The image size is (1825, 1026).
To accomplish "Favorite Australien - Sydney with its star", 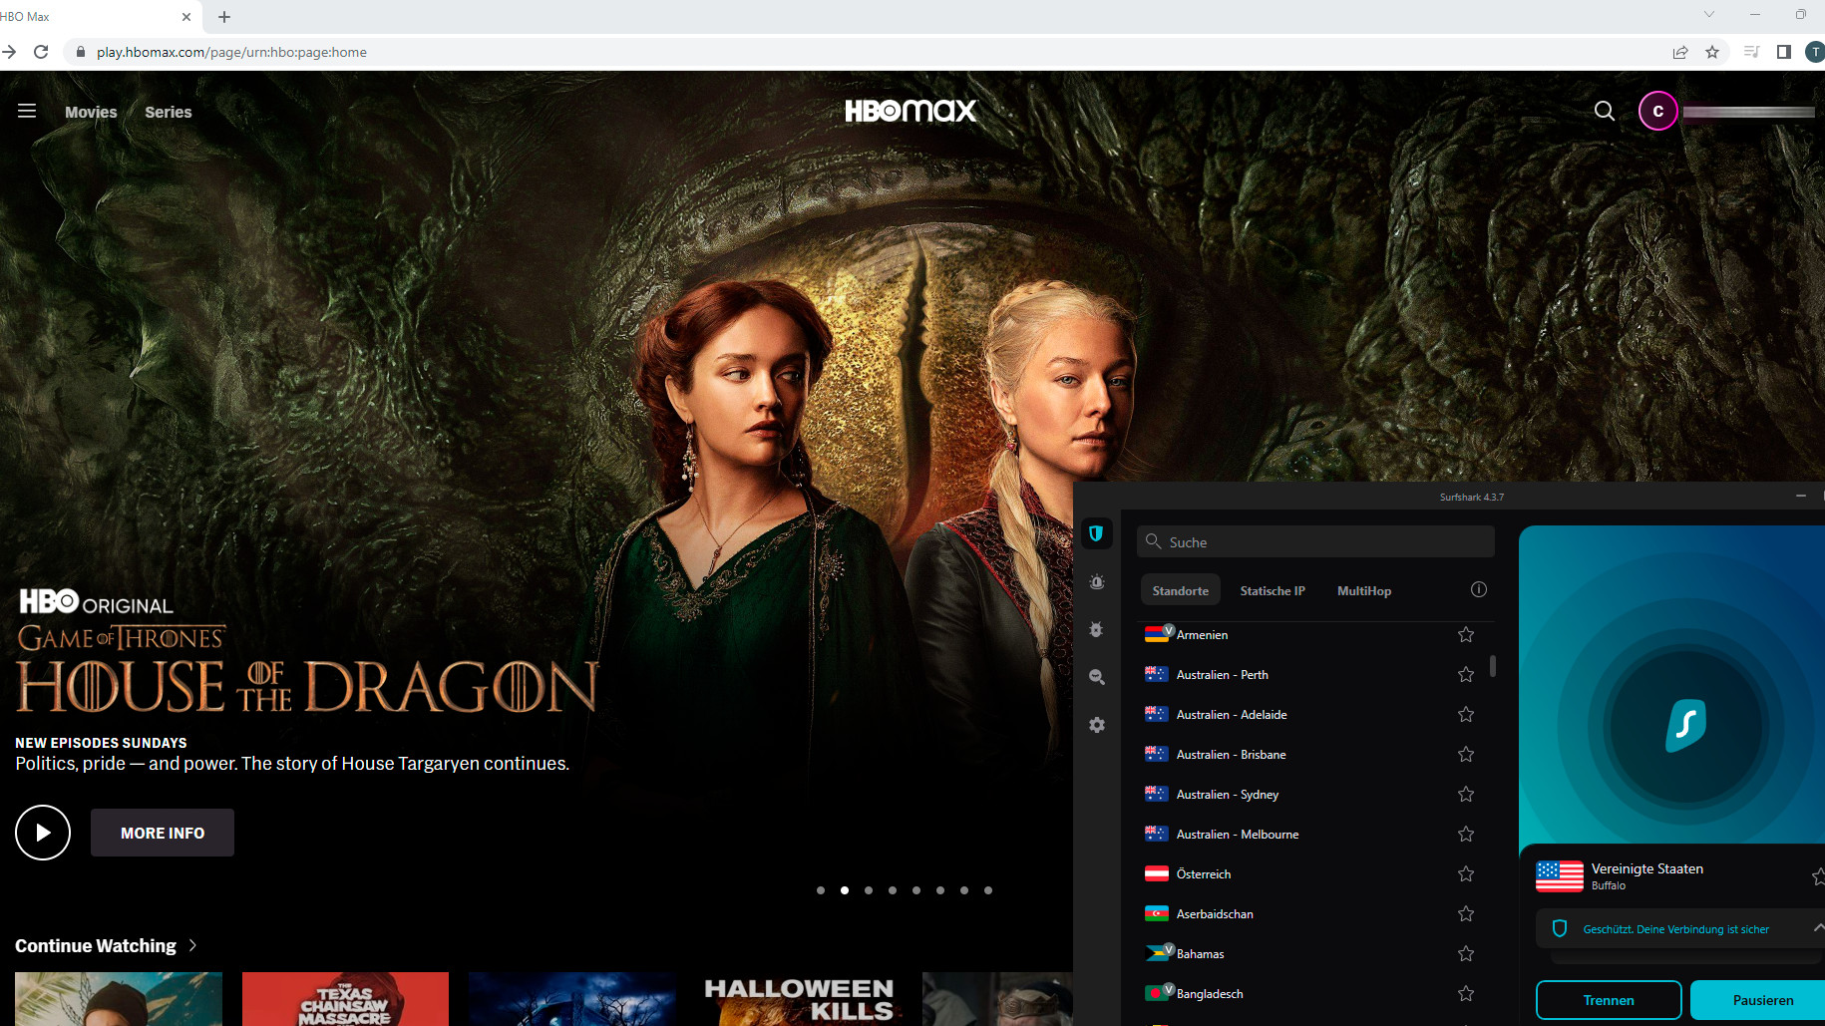I will point(1465,795).
